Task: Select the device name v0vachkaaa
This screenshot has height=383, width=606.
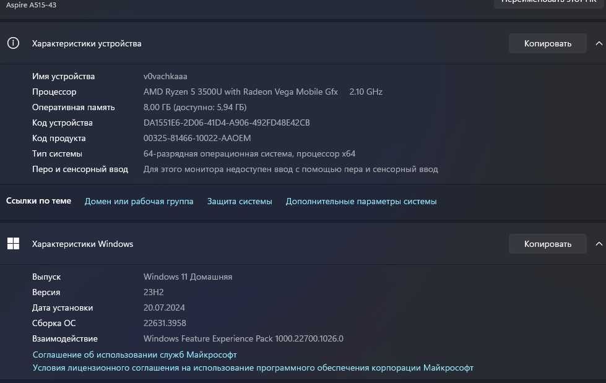Action: coord(165,76)
